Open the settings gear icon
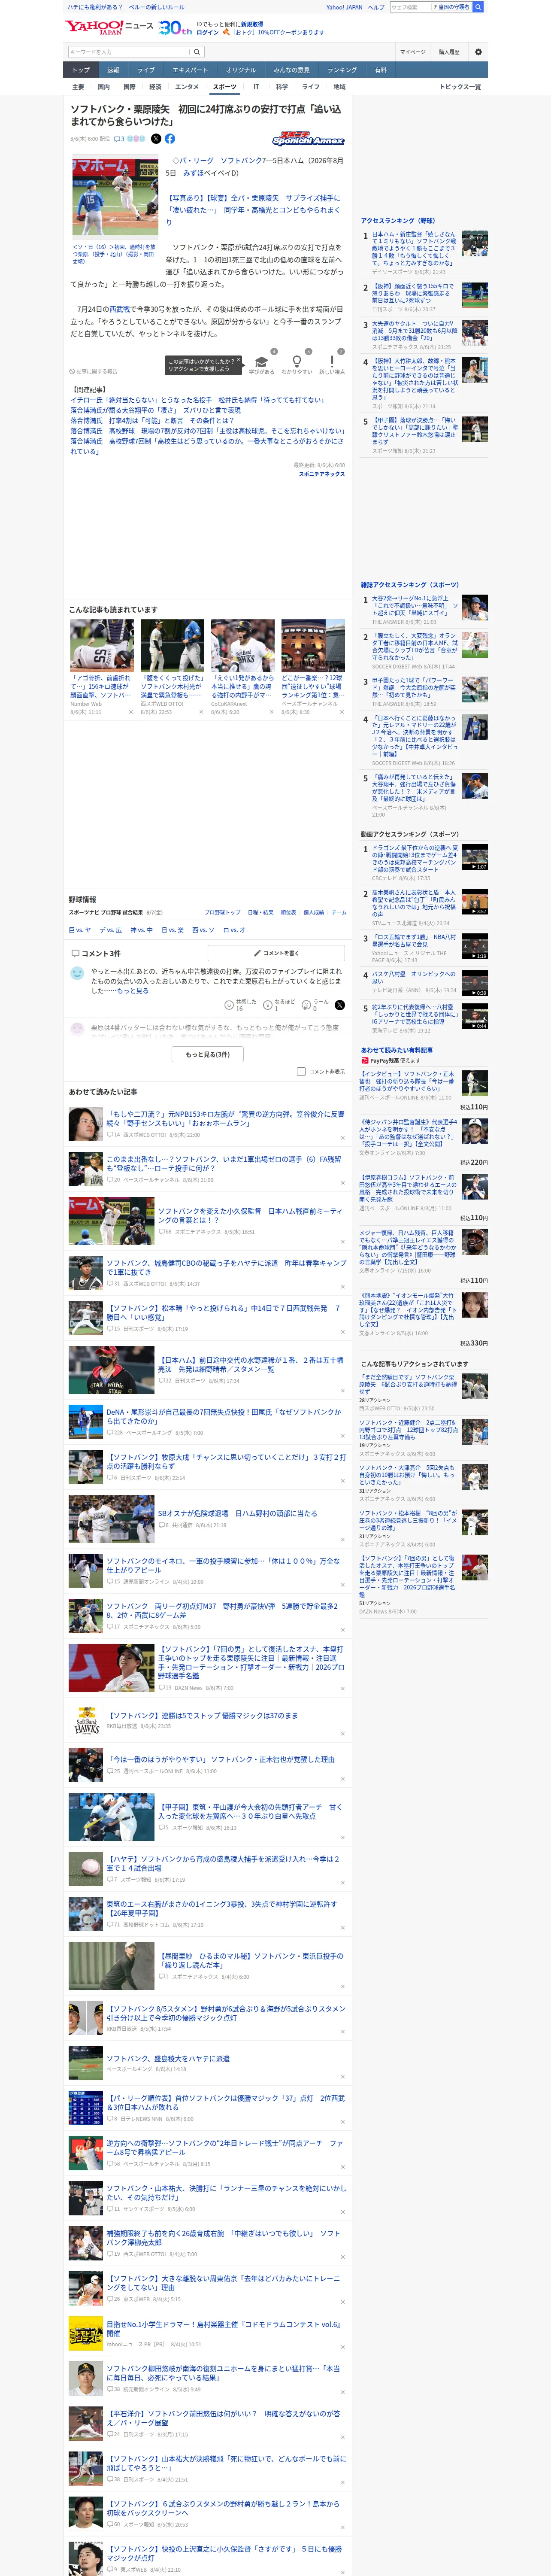The height and width of the screenshot is (2576, 551). (x=478, y=52)
